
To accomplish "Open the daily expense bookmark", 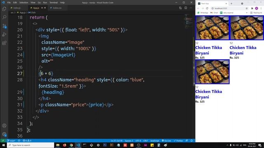I will click(x=226, y=13).
